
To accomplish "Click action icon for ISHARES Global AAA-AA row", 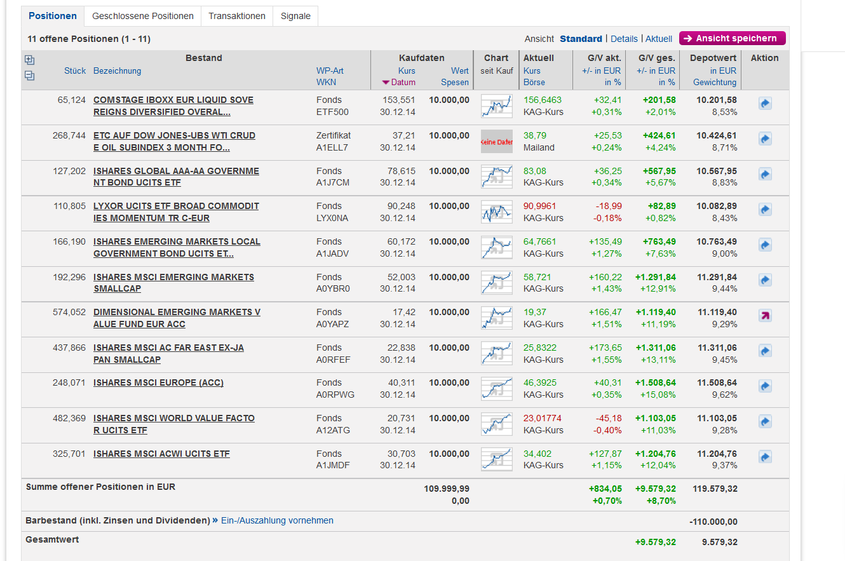I will [x=765, y=174].
